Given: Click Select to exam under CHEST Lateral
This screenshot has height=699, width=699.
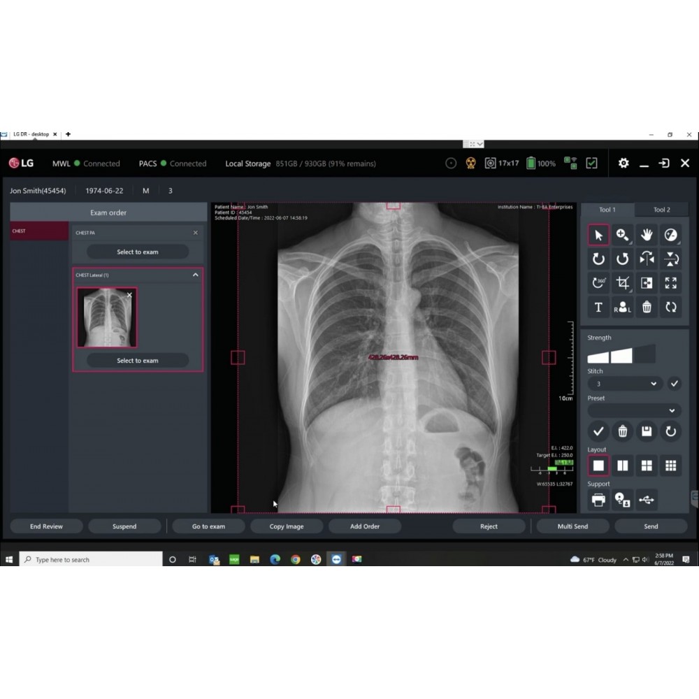Looking at the screenshot, I should 137,360.
